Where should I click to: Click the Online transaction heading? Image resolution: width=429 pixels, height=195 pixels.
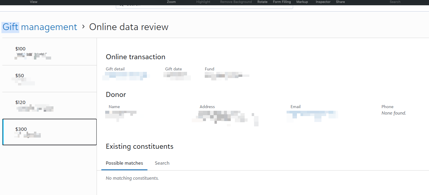click(136, 57)
